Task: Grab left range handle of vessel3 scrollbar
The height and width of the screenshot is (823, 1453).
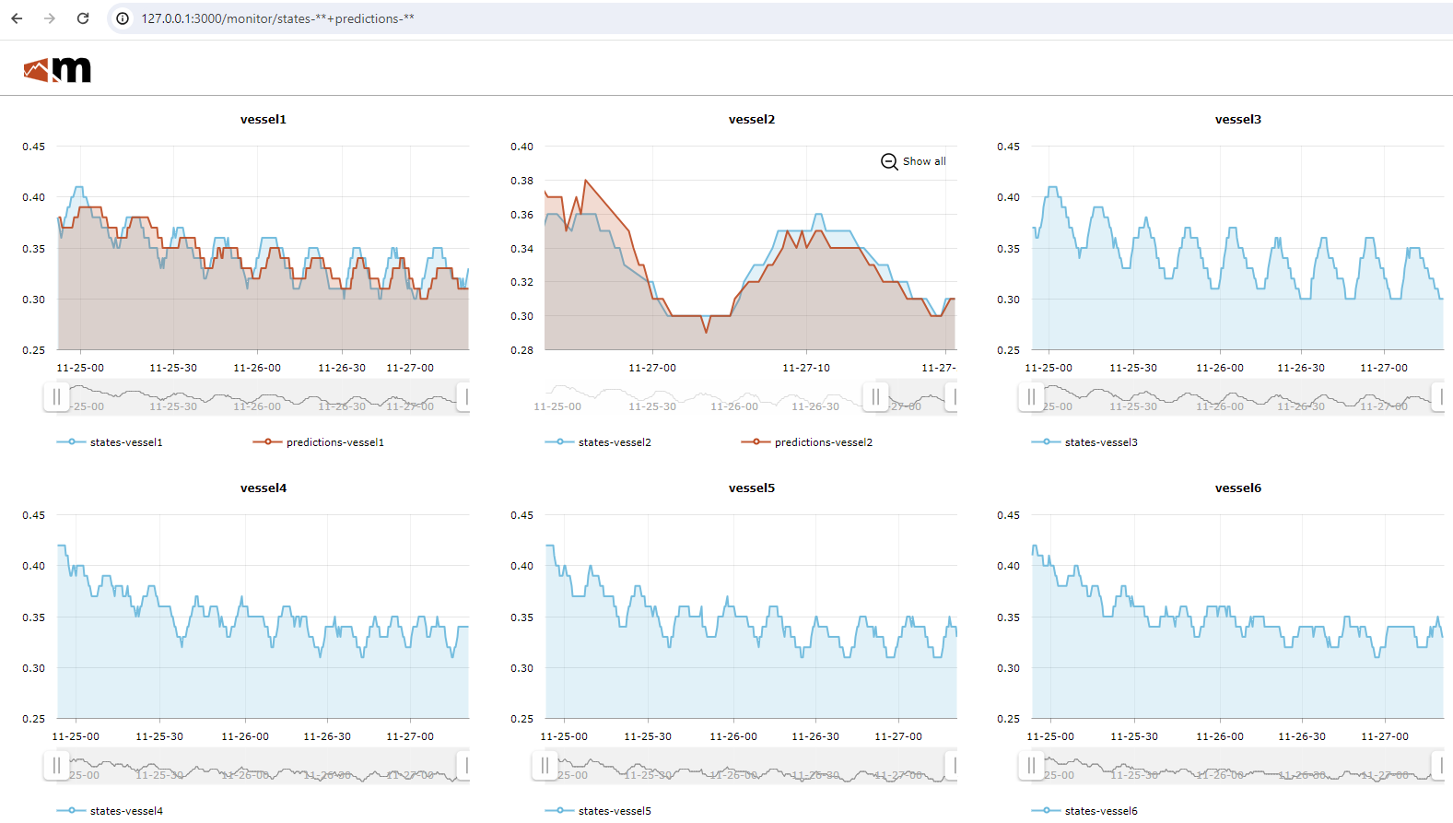Action: click(1031, 397)
